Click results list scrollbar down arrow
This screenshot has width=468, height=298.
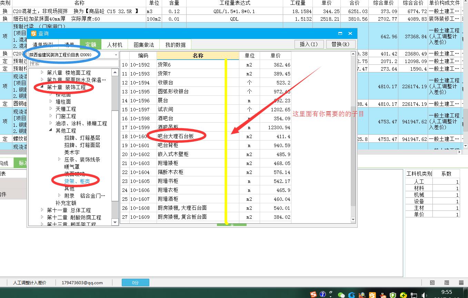tap(353, 219)
